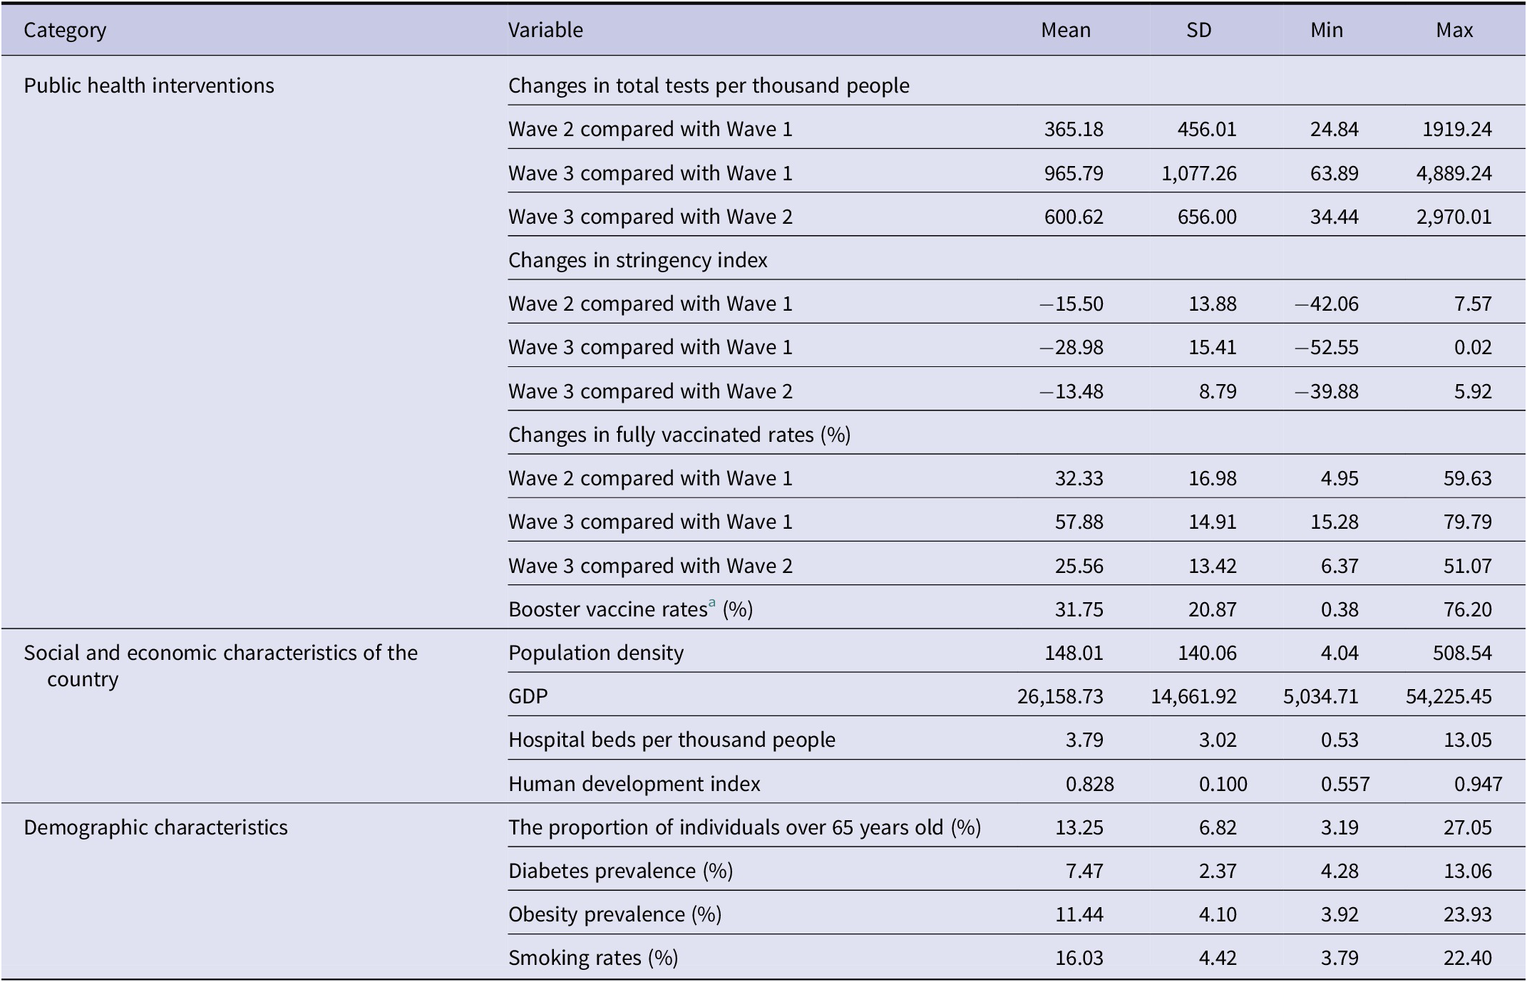Click the footnote superscript after Booster vaccine rates

point(711,604)
